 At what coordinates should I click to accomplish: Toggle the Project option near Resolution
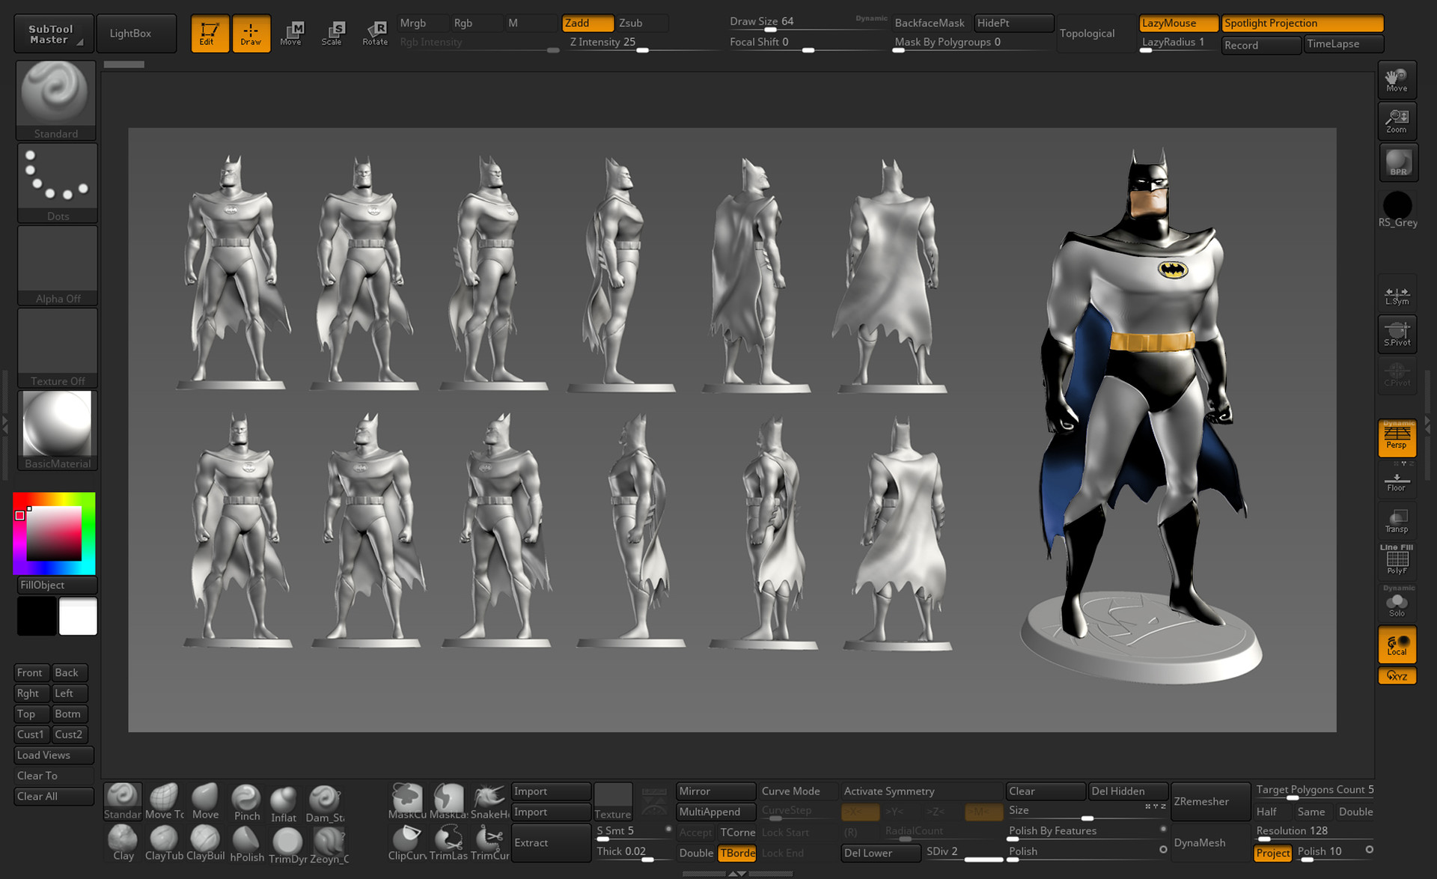1273,853
